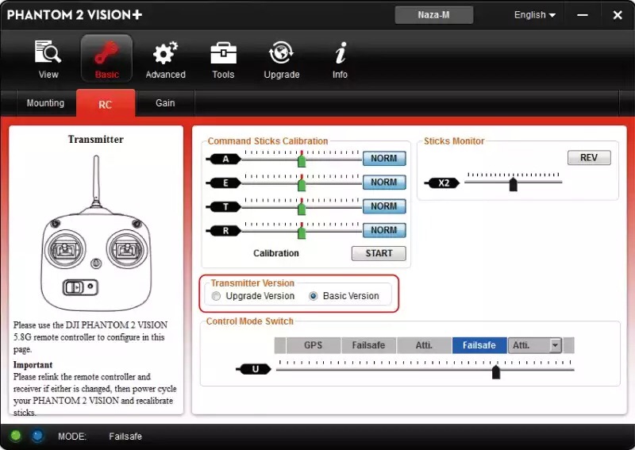Click the Naza-M button
Viewport: 635px width, 450px height.
pos(433,15)
